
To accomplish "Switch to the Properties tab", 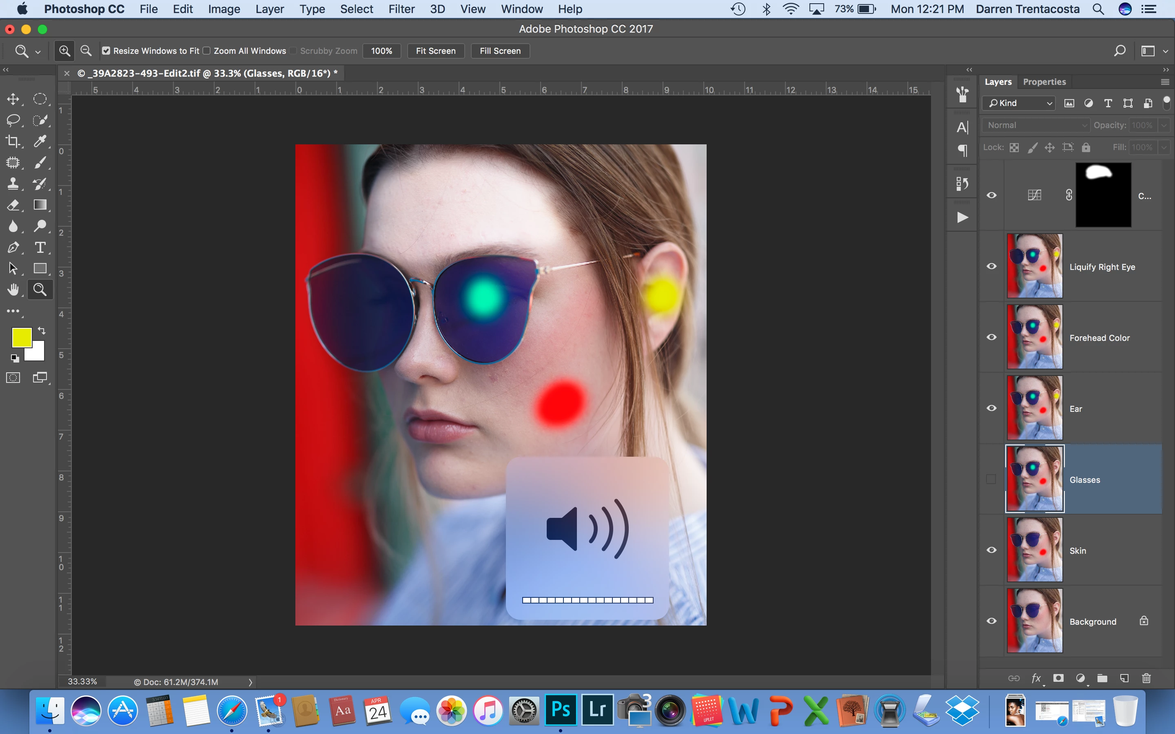I will click(1044, 82).
